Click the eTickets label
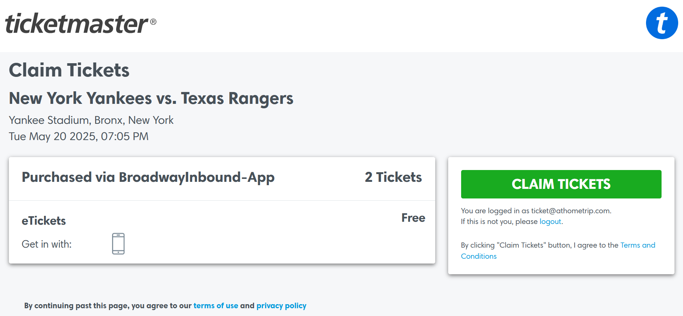The image size is (683, 316). point(44,221)
